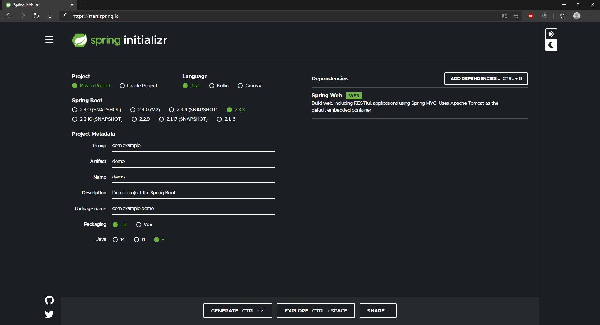Viewport: 600px width, 325px height.
Task: Select Maven Project radio option
Action: pos(91,86)
